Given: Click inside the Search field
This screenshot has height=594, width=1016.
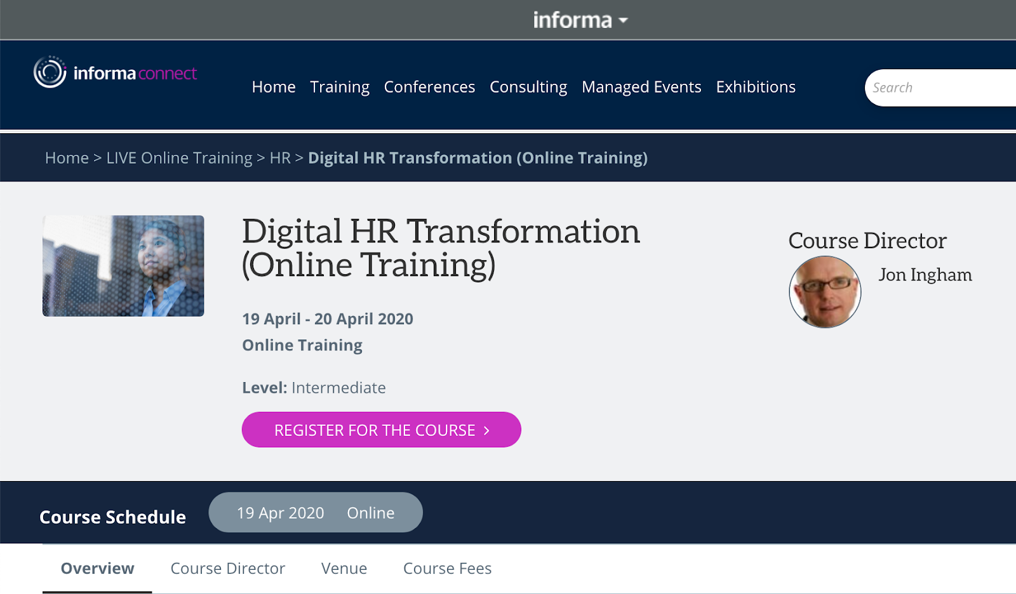Looking at the screenshot, I should pos(940,87).
